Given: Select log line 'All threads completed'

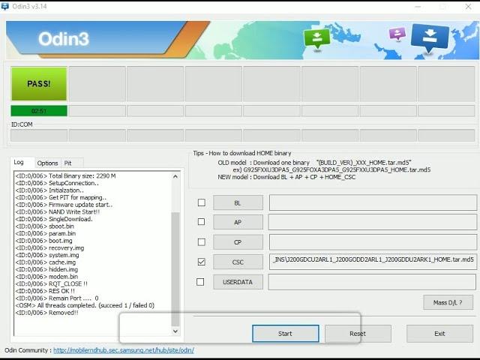Looking at the screenshot, I should click(85, 305).
